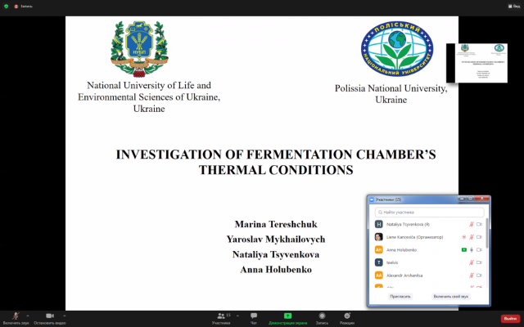Viewport: 524px width, 327px height.
Task: Click author name Nataliya Tsyvenkova on the slide
Action: (x=276, y=254)
